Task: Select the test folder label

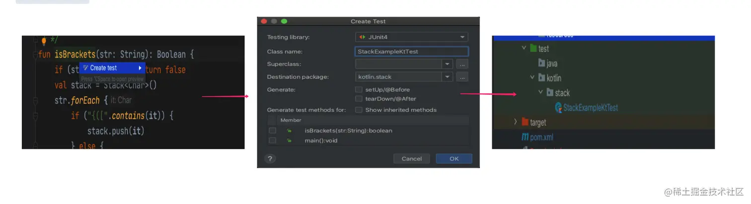Action: pos(544,49)
